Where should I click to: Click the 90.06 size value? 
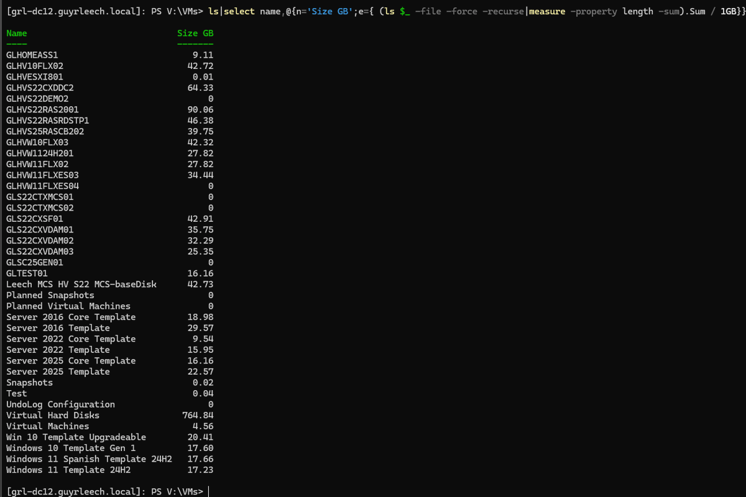[x=200, y=110]
